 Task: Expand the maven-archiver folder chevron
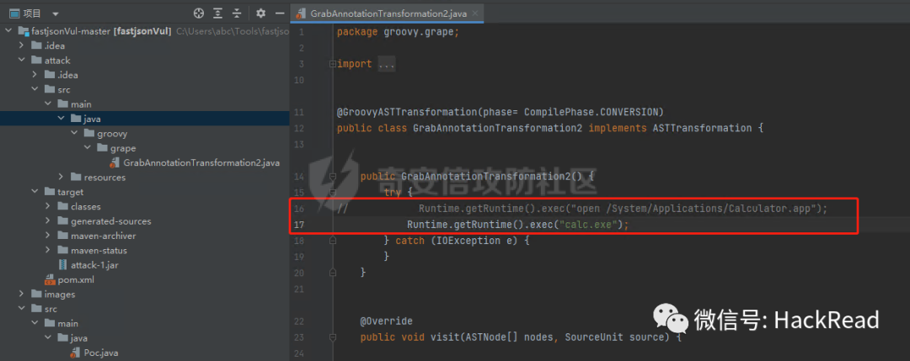(47, 236)
